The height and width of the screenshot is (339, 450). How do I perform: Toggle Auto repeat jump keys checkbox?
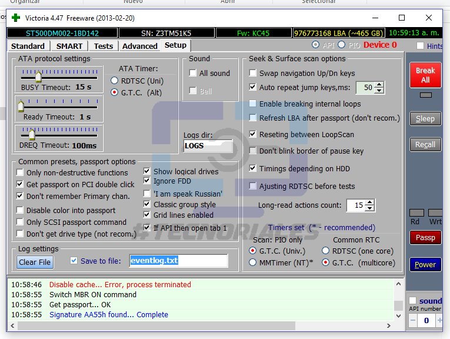252,87
